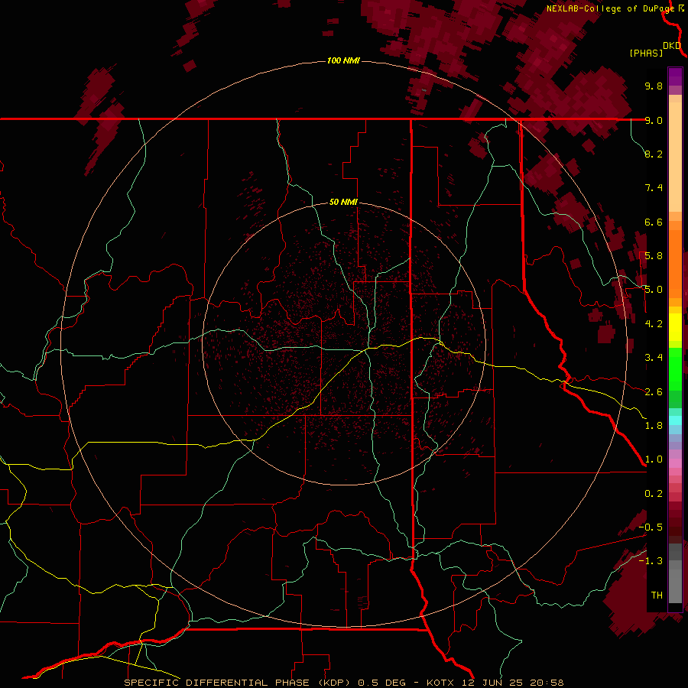688x688 pixels.
Task: Pick the purple swatch atop the color bar
Action: [675, 73]
